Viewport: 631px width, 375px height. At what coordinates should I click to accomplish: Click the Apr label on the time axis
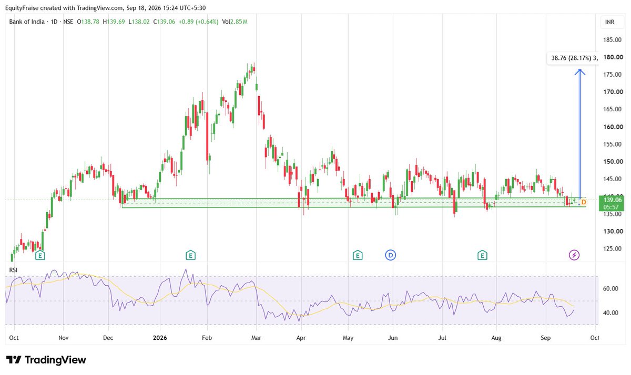(x=301, y=338)
